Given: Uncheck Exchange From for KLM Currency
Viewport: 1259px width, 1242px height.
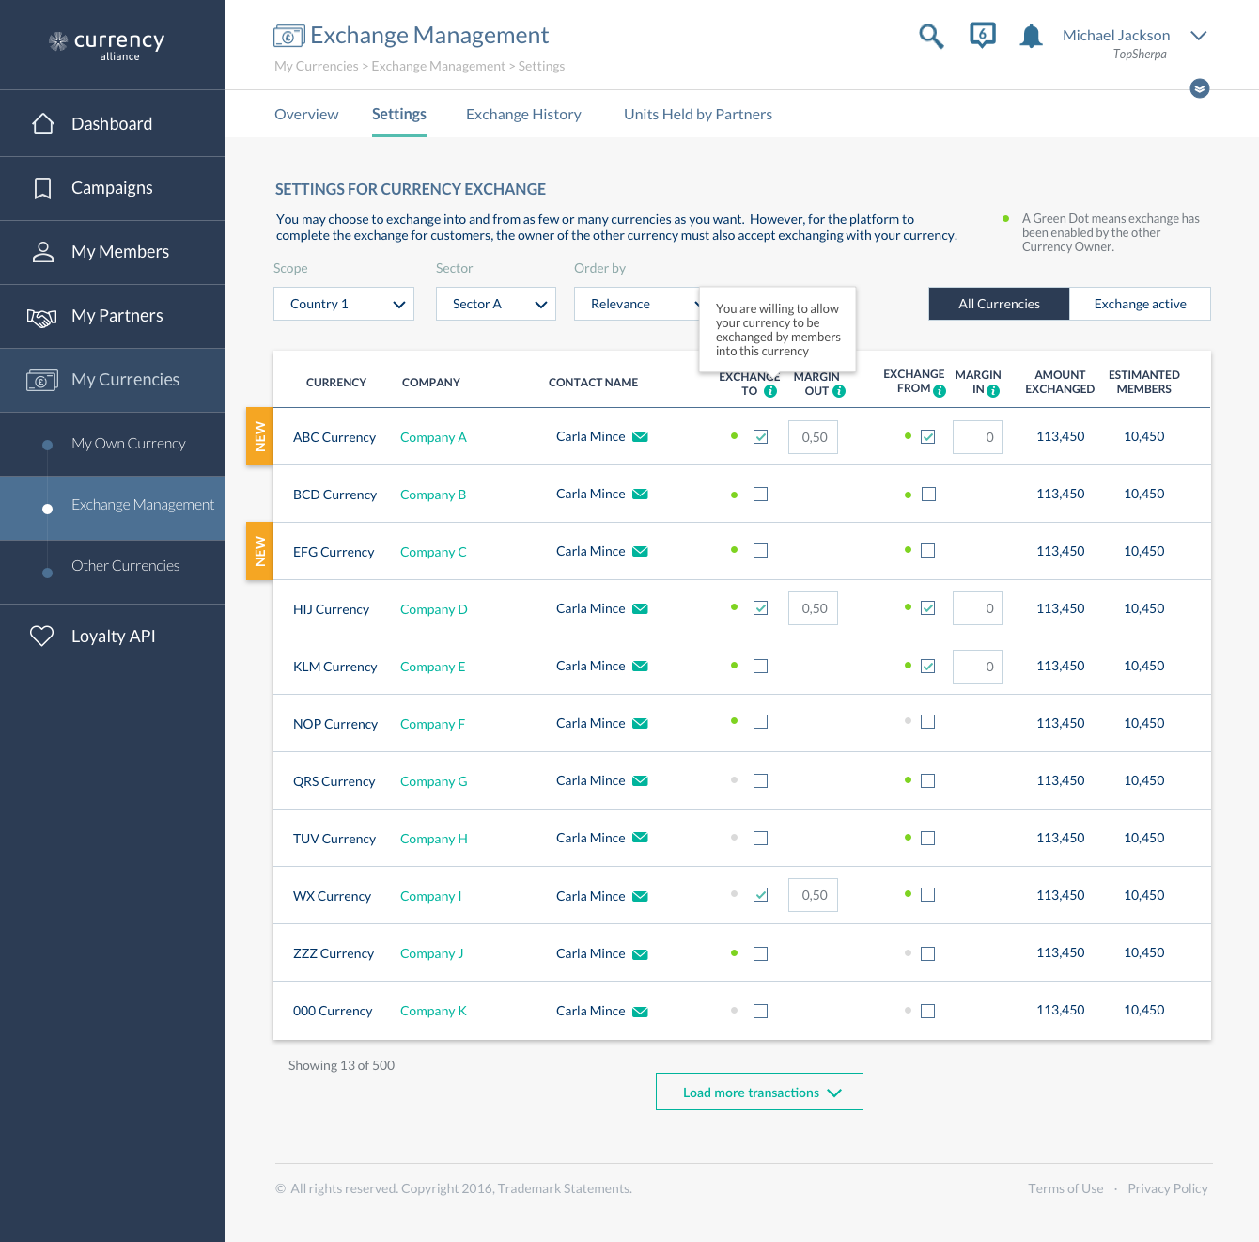Looking at the screenshot, I should pos(928,666).
